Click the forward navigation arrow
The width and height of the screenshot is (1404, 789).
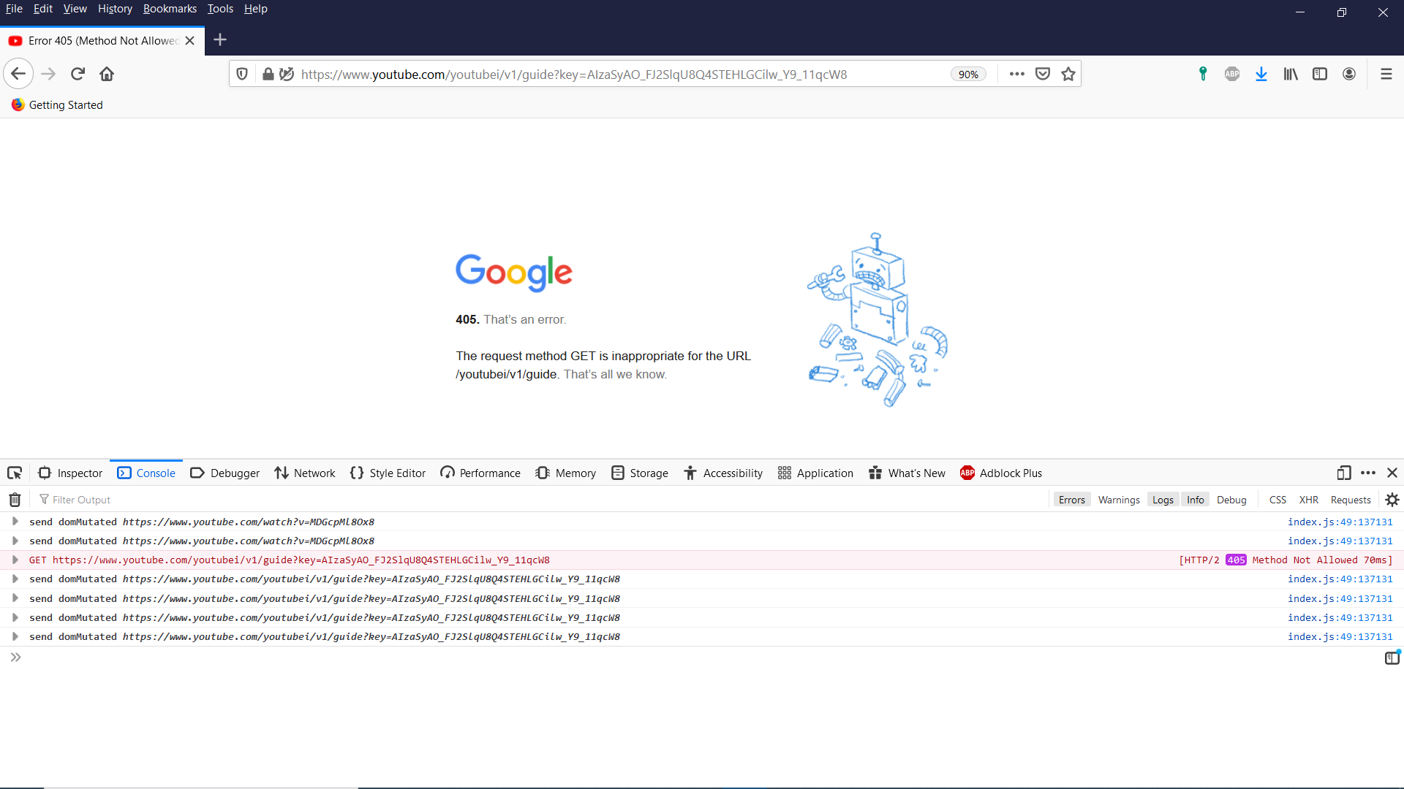48,74
